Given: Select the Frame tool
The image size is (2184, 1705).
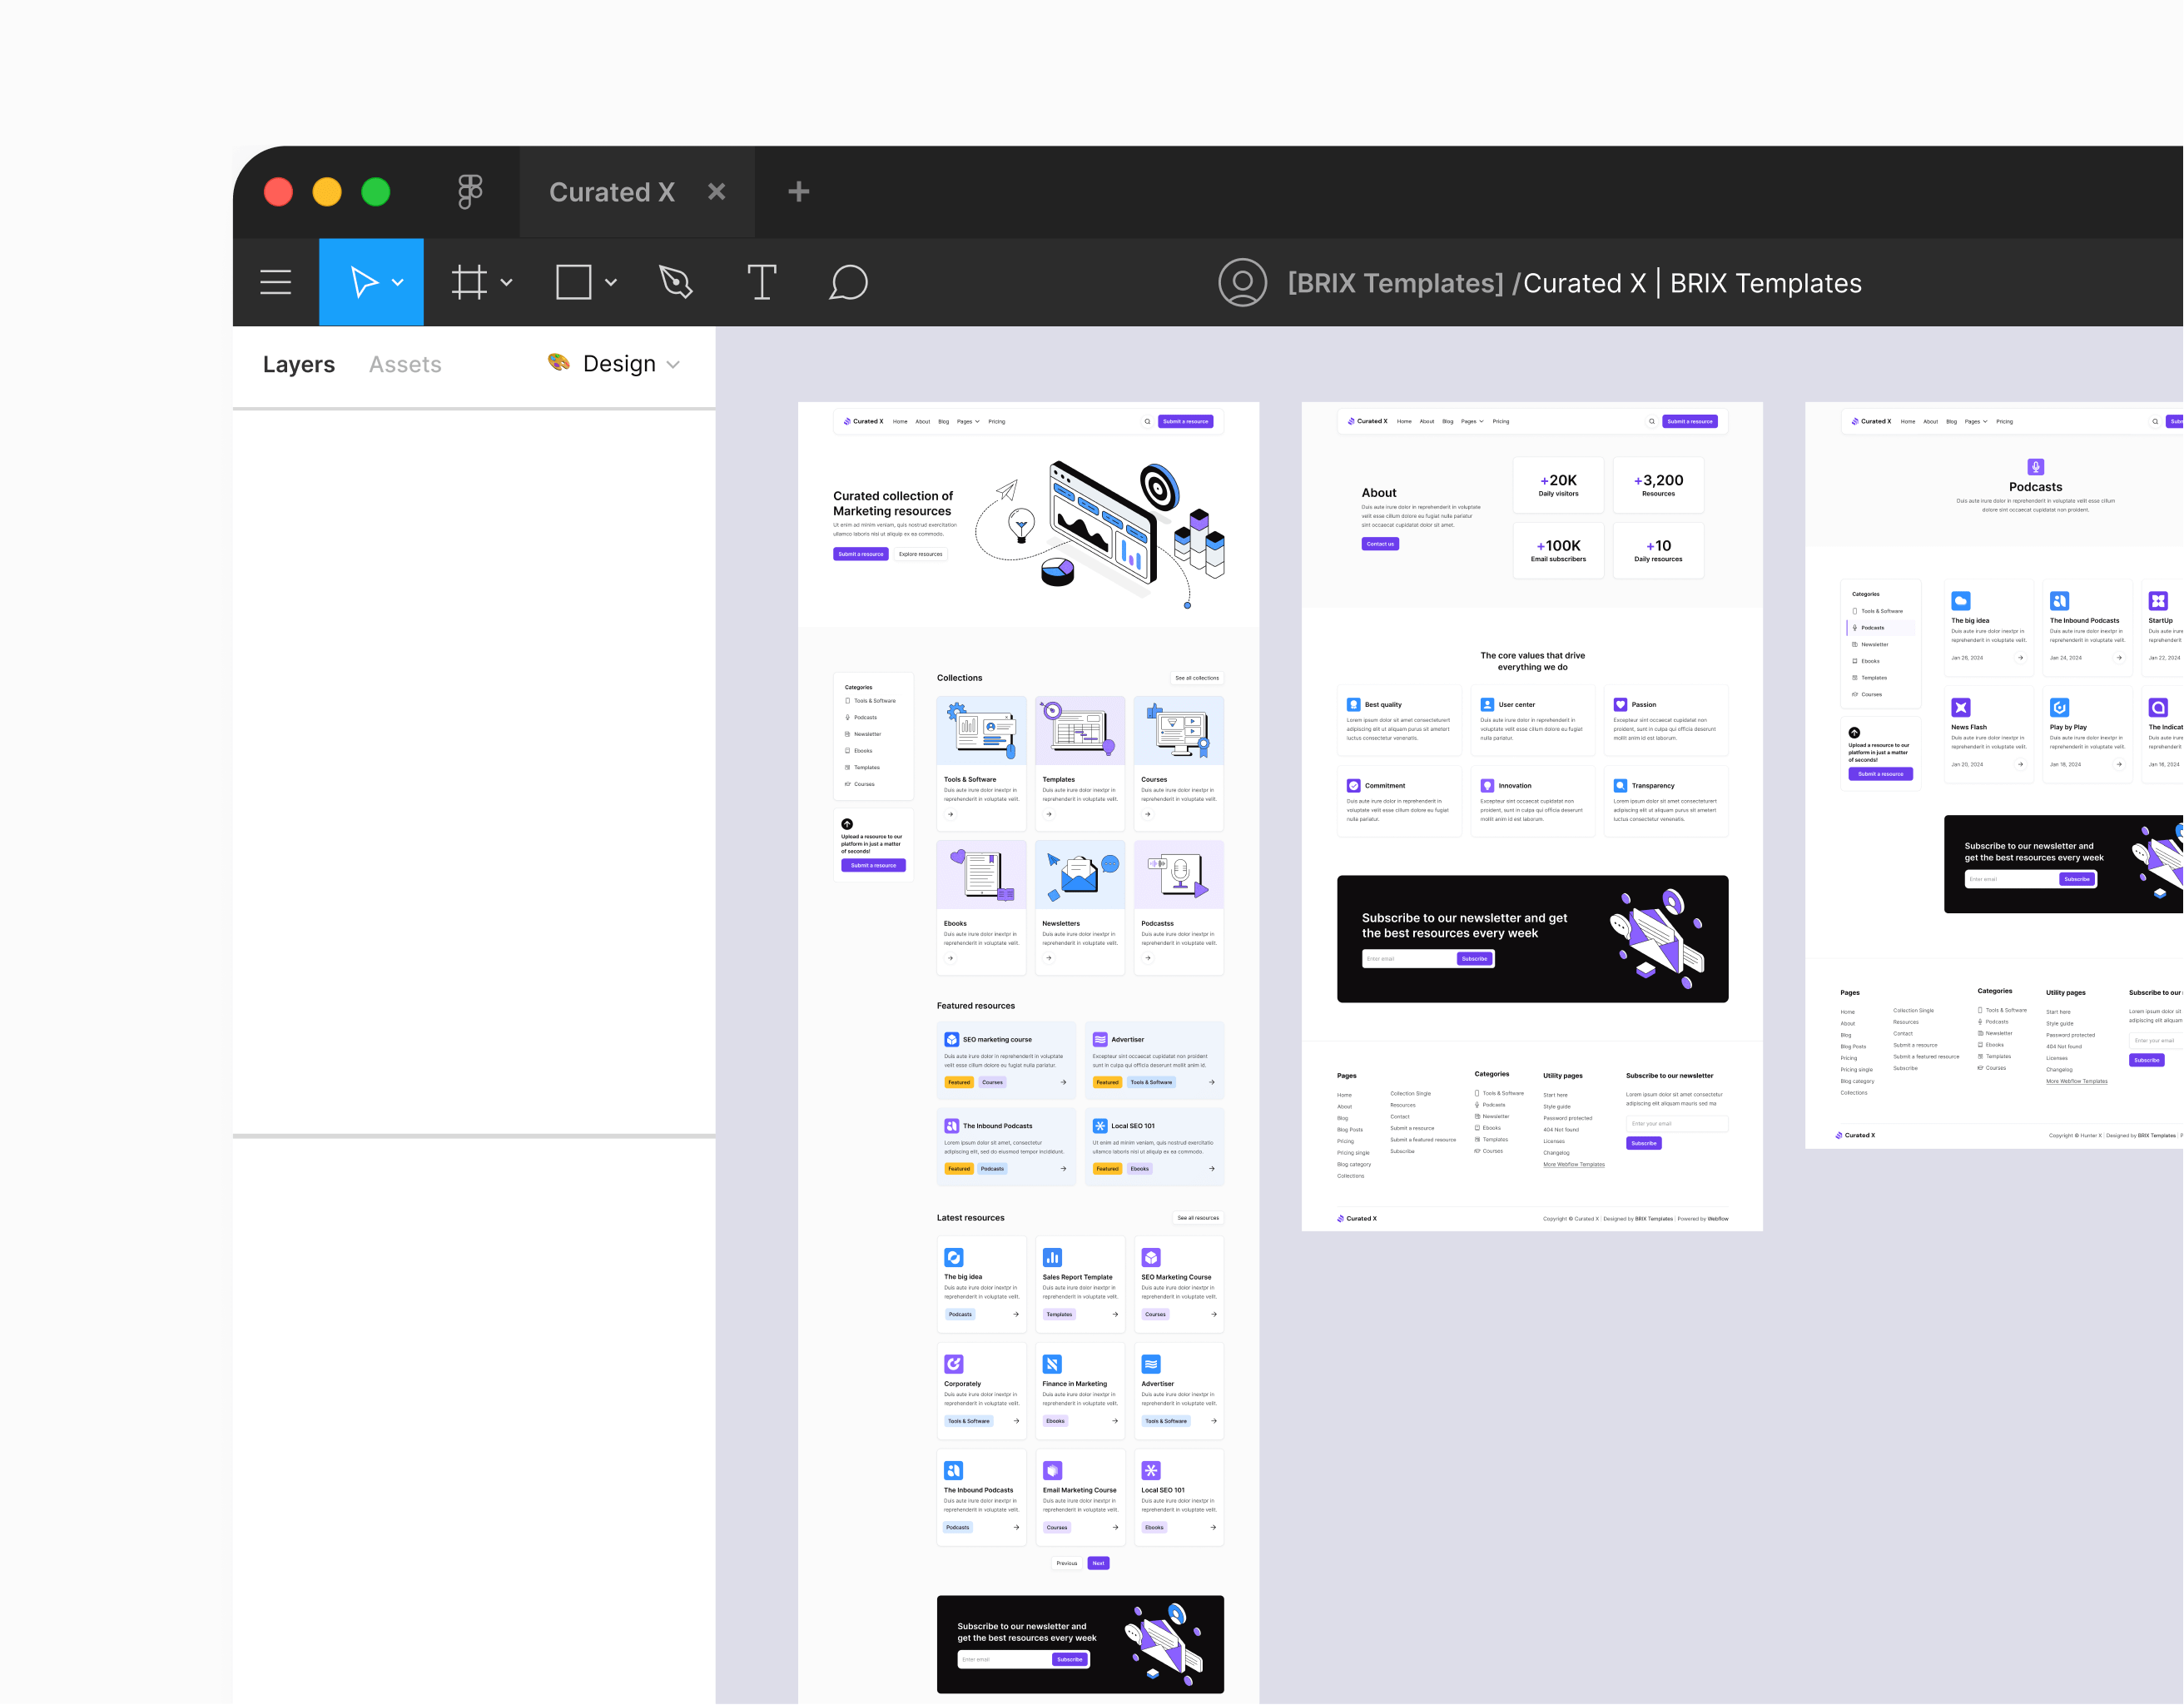Looking at the screenshot, I should point(469,281).
